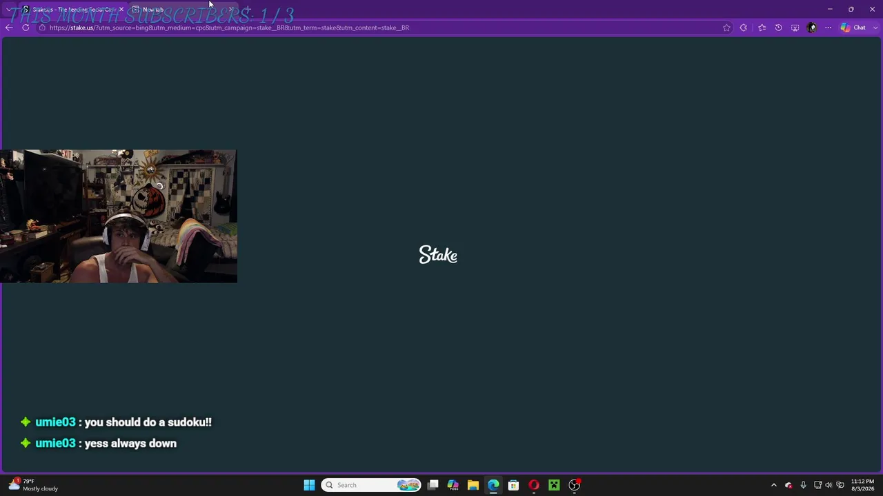The height and width of the screenshot is (496, 883).
Task: Open the tab actions menu chevron
Action: pos(8,10)
